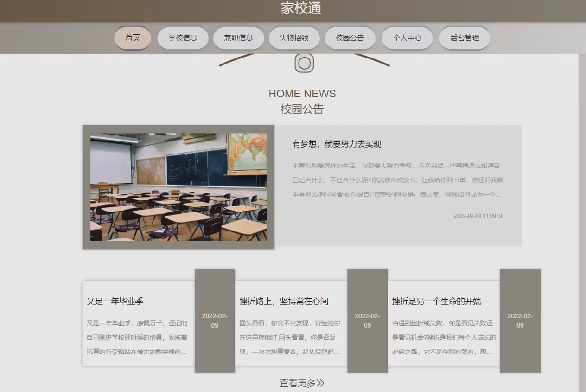Open the 后台管理 navigation item

point(464,38)
